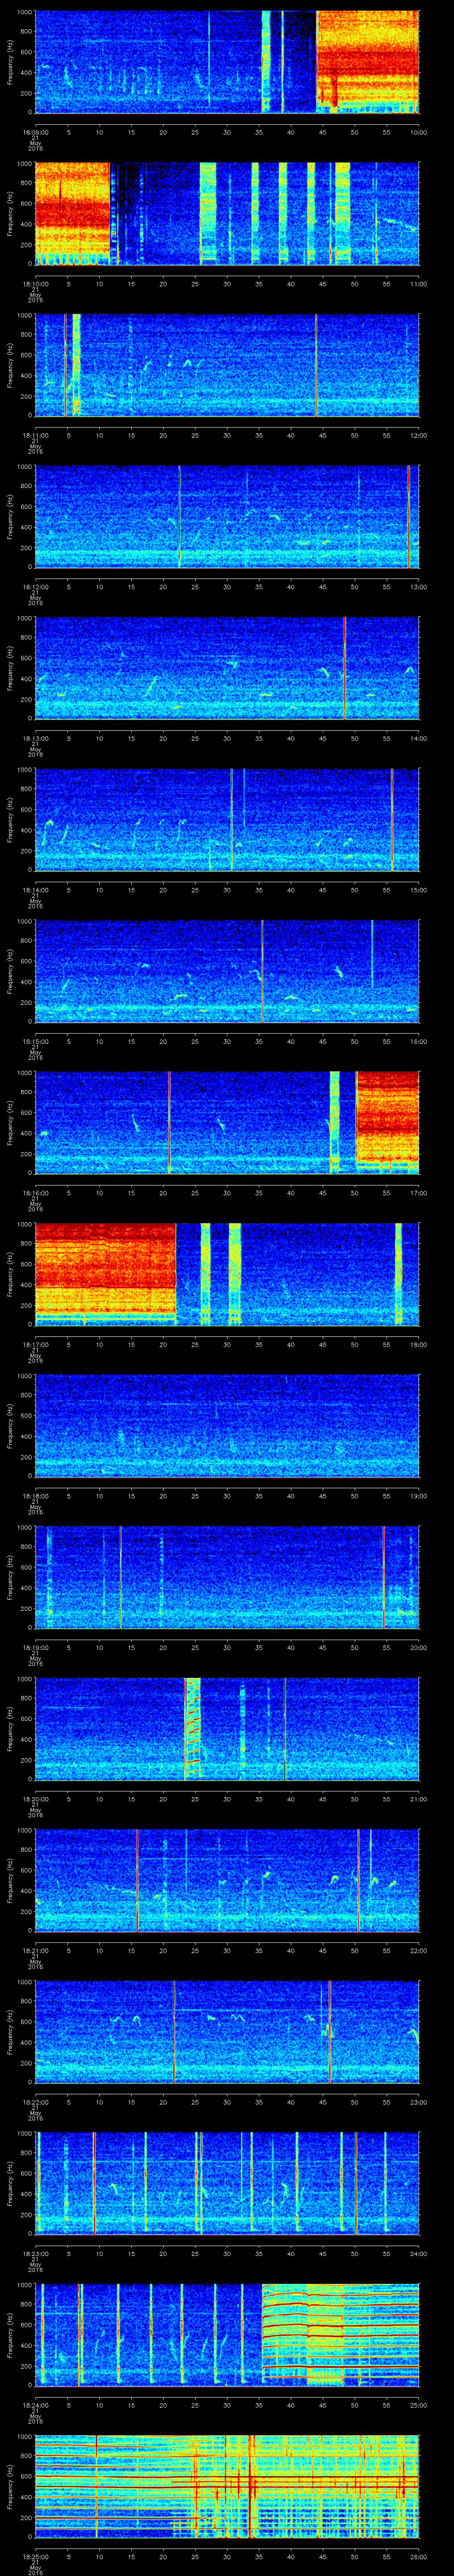Click the spectrogram panel ending at 10:00
The width and height of the screenshot is (454, 2576).
click(227, 62)
